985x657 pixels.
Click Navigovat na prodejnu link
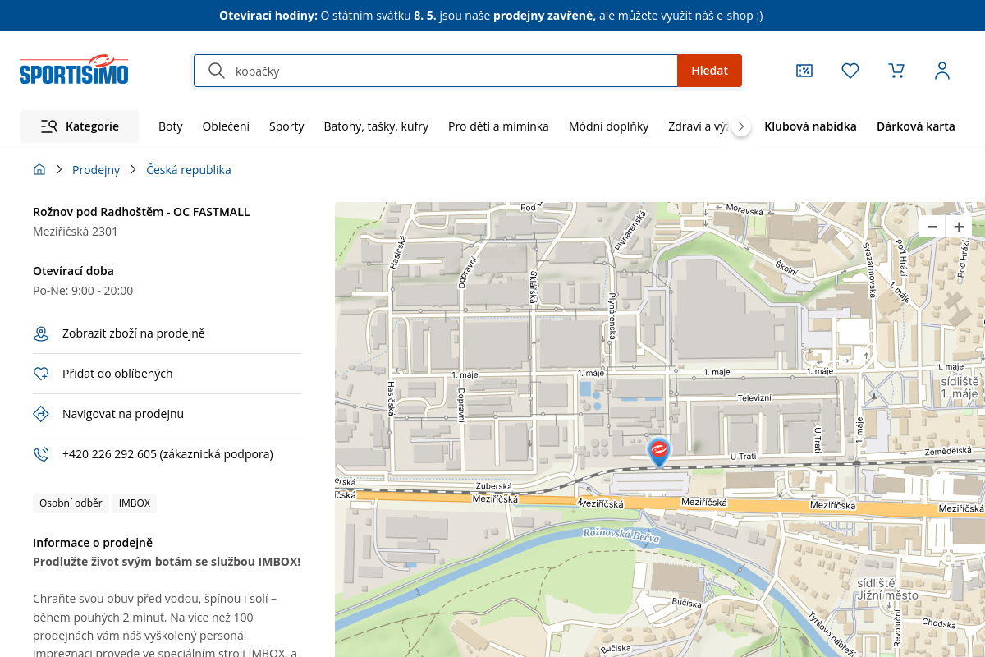coord(123,414)
